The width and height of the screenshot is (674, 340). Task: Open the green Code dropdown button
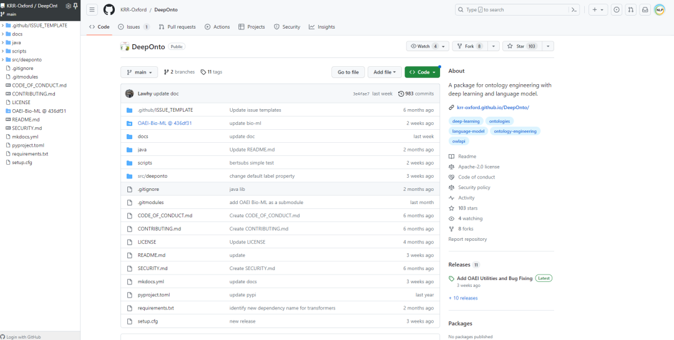(422, 72)
